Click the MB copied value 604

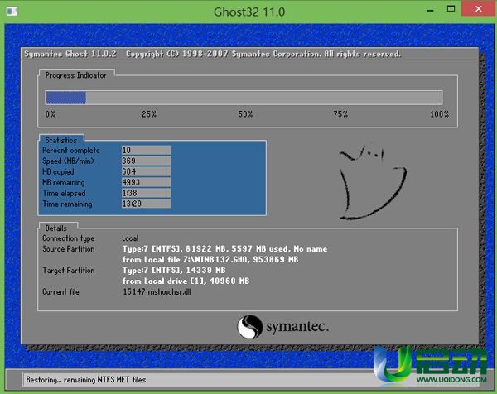(146, 171)
